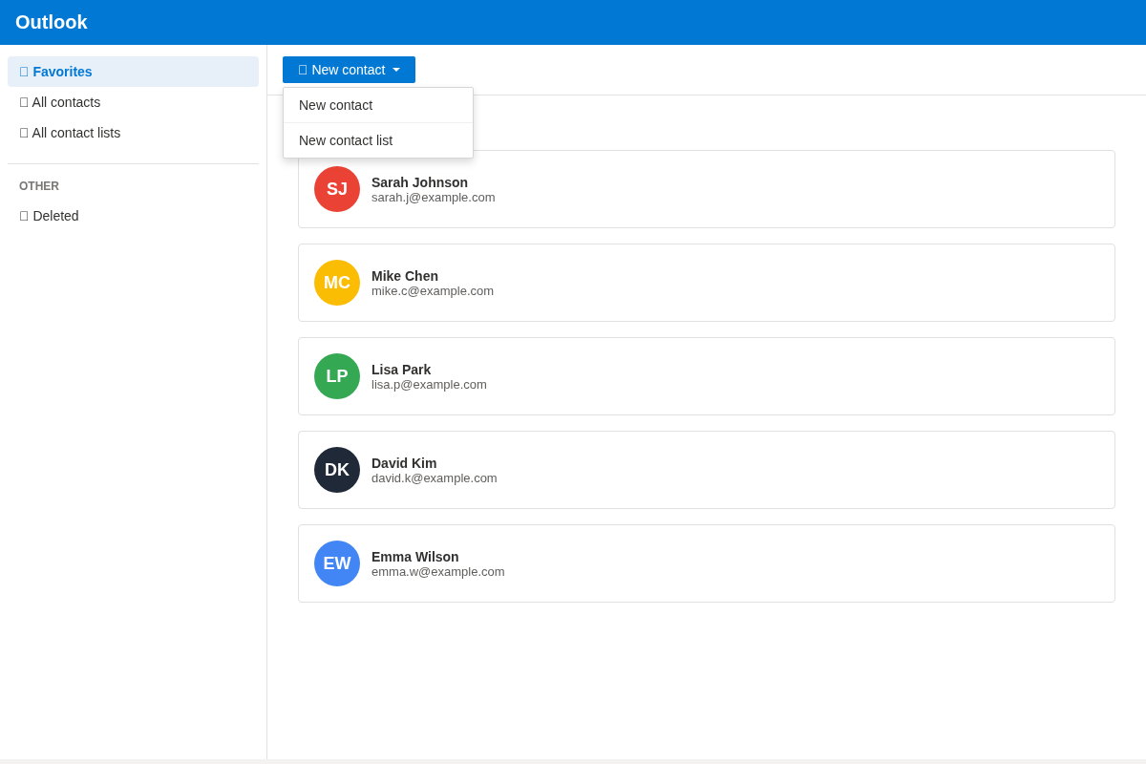This screenshot has width=1146, height=764.
Task: Click Emma Wilson's blue EW avatar
Action: (336, 563)
